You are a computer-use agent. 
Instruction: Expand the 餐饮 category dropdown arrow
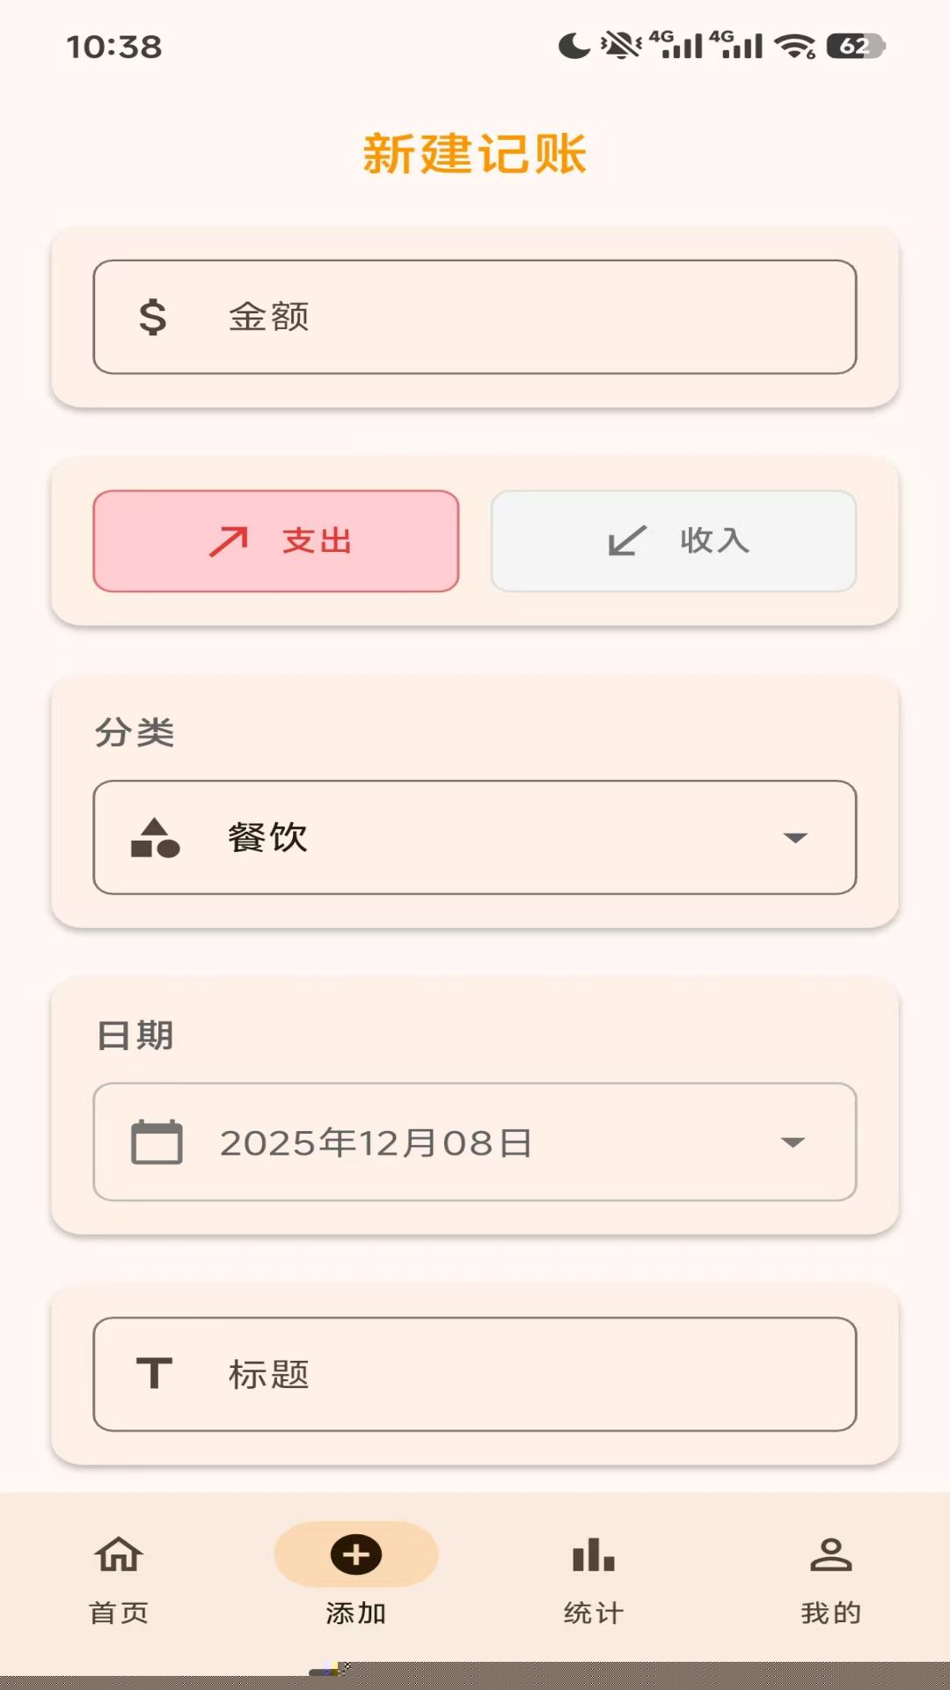pos(795,838)
